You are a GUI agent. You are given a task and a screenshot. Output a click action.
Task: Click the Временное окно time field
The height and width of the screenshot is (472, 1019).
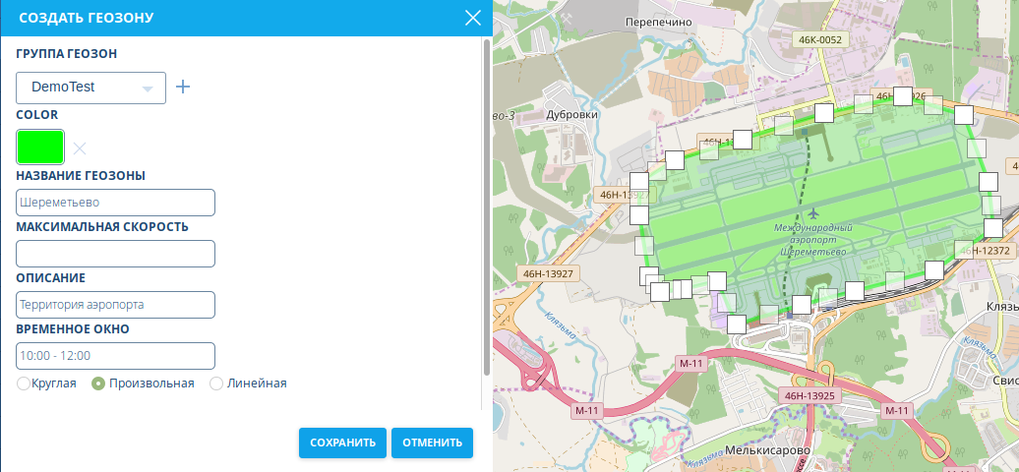(x=115, y=356)
